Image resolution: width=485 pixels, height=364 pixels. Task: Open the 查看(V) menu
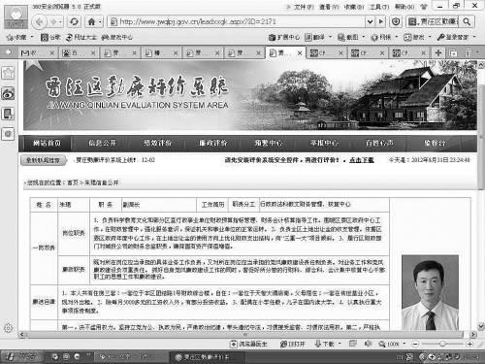[x=329, y=7]
